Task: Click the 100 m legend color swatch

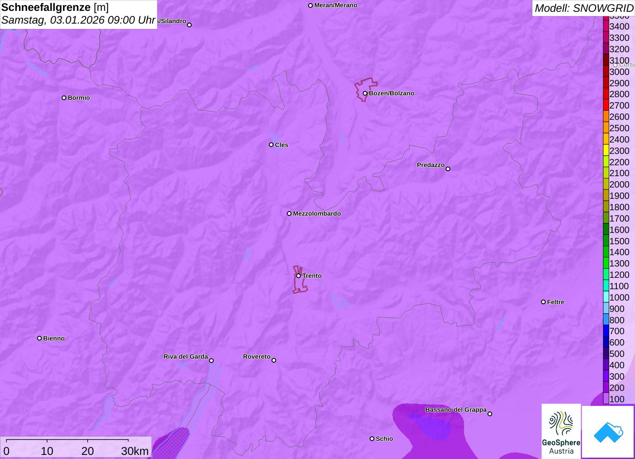Action: 606,399
